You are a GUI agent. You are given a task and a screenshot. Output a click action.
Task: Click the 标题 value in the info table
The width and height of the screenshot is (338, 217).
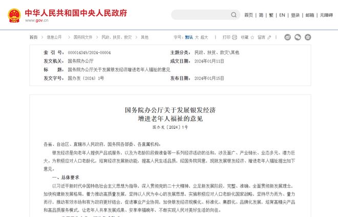click(x=119, y=70)
